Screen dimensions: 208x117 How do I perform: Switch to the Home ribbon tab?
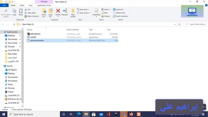[x=13, y=5]
